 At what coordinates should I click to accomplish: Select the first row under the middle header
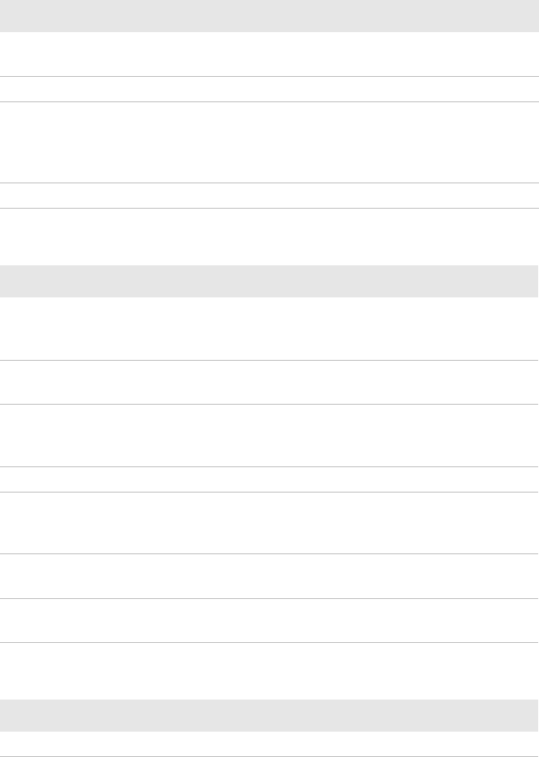[269, 329]
